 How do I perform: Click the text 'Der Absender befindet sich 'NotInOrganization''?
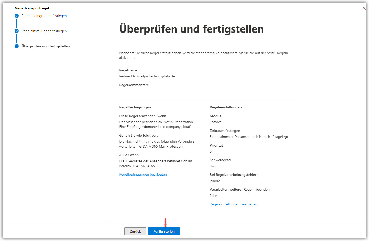tap(157, 122)
